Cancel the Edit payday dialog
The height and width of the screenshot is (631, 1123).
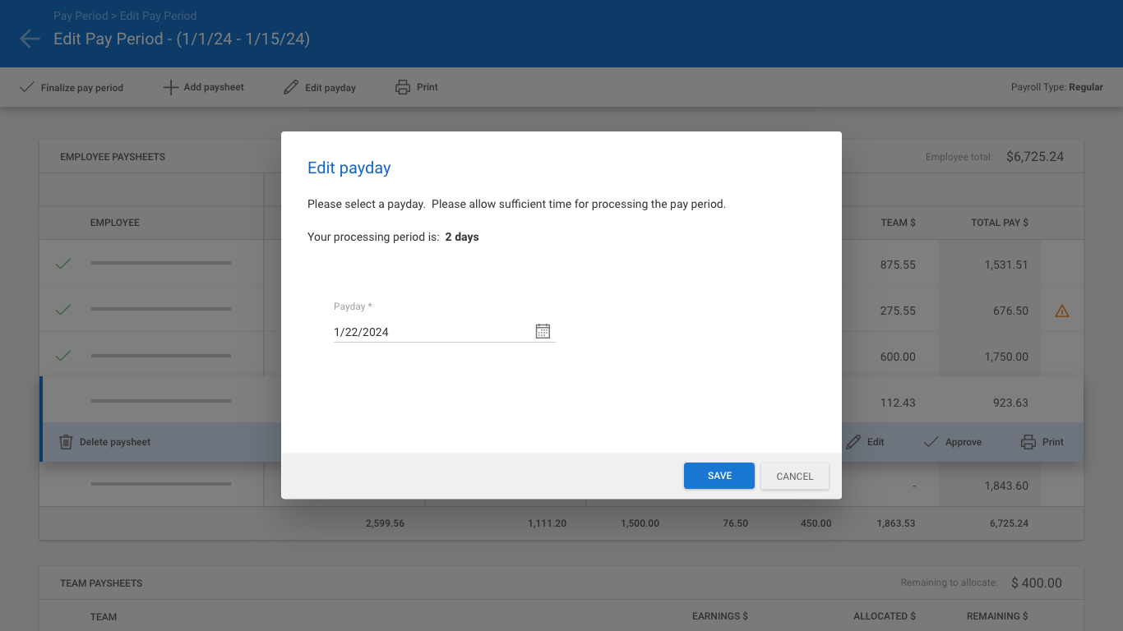795,477
